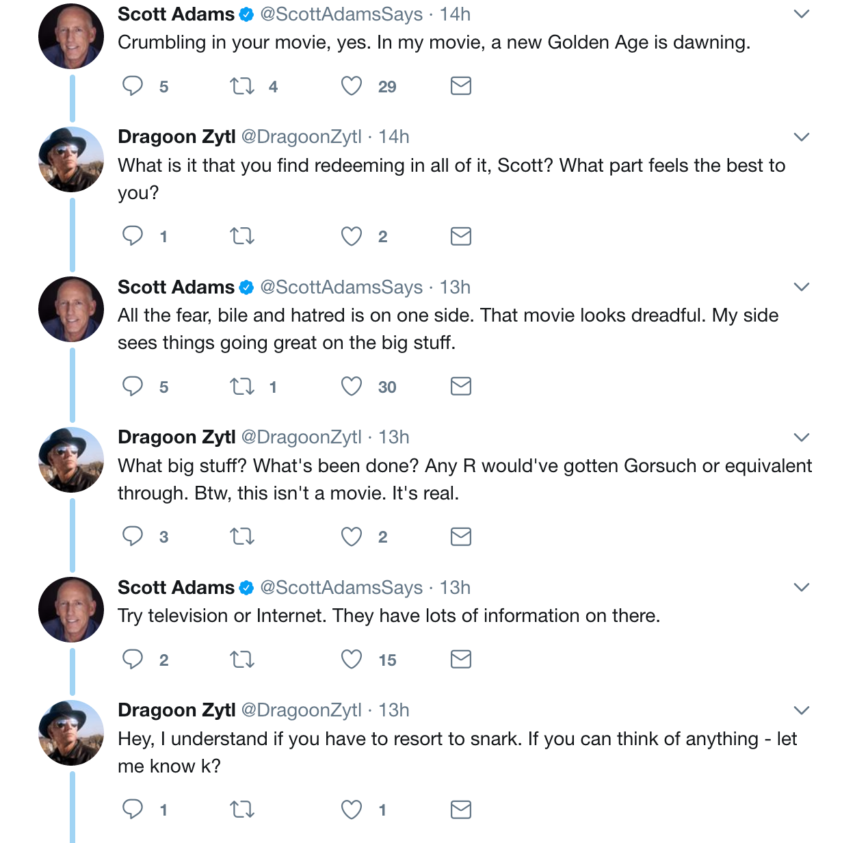Reply to the "Try television or Internet" tweet
Viewport: 855px width, 843px height.
(x=133, y=660)
